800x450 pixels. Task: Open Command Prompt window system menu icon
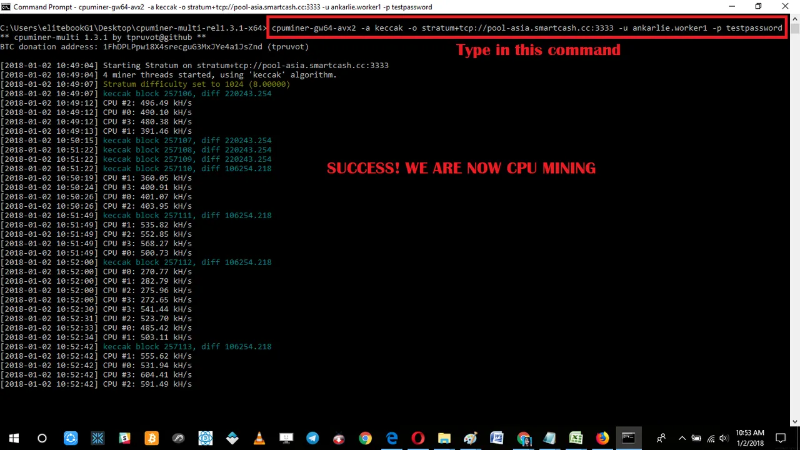point(6,7)
